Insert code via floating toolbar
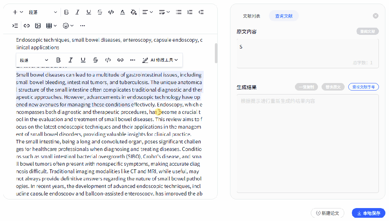The image size is (389, 221). (x=108, y=60)
